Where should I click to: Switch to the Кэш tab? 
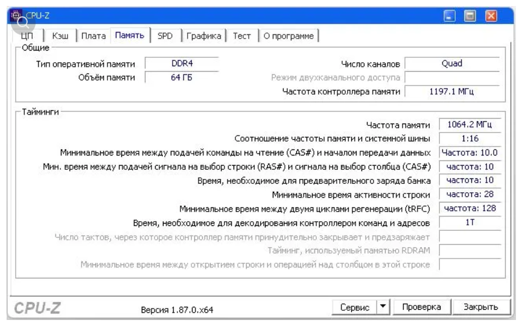click(x=60, y=36)
